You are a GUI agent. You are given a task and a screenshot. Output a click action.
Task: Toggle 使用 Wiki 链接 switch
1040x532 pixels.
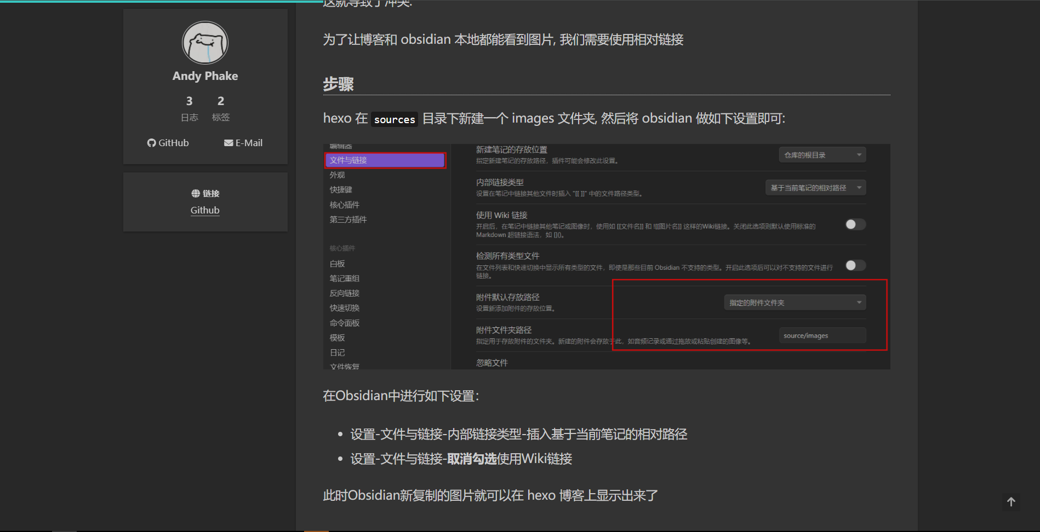[855, 224]
